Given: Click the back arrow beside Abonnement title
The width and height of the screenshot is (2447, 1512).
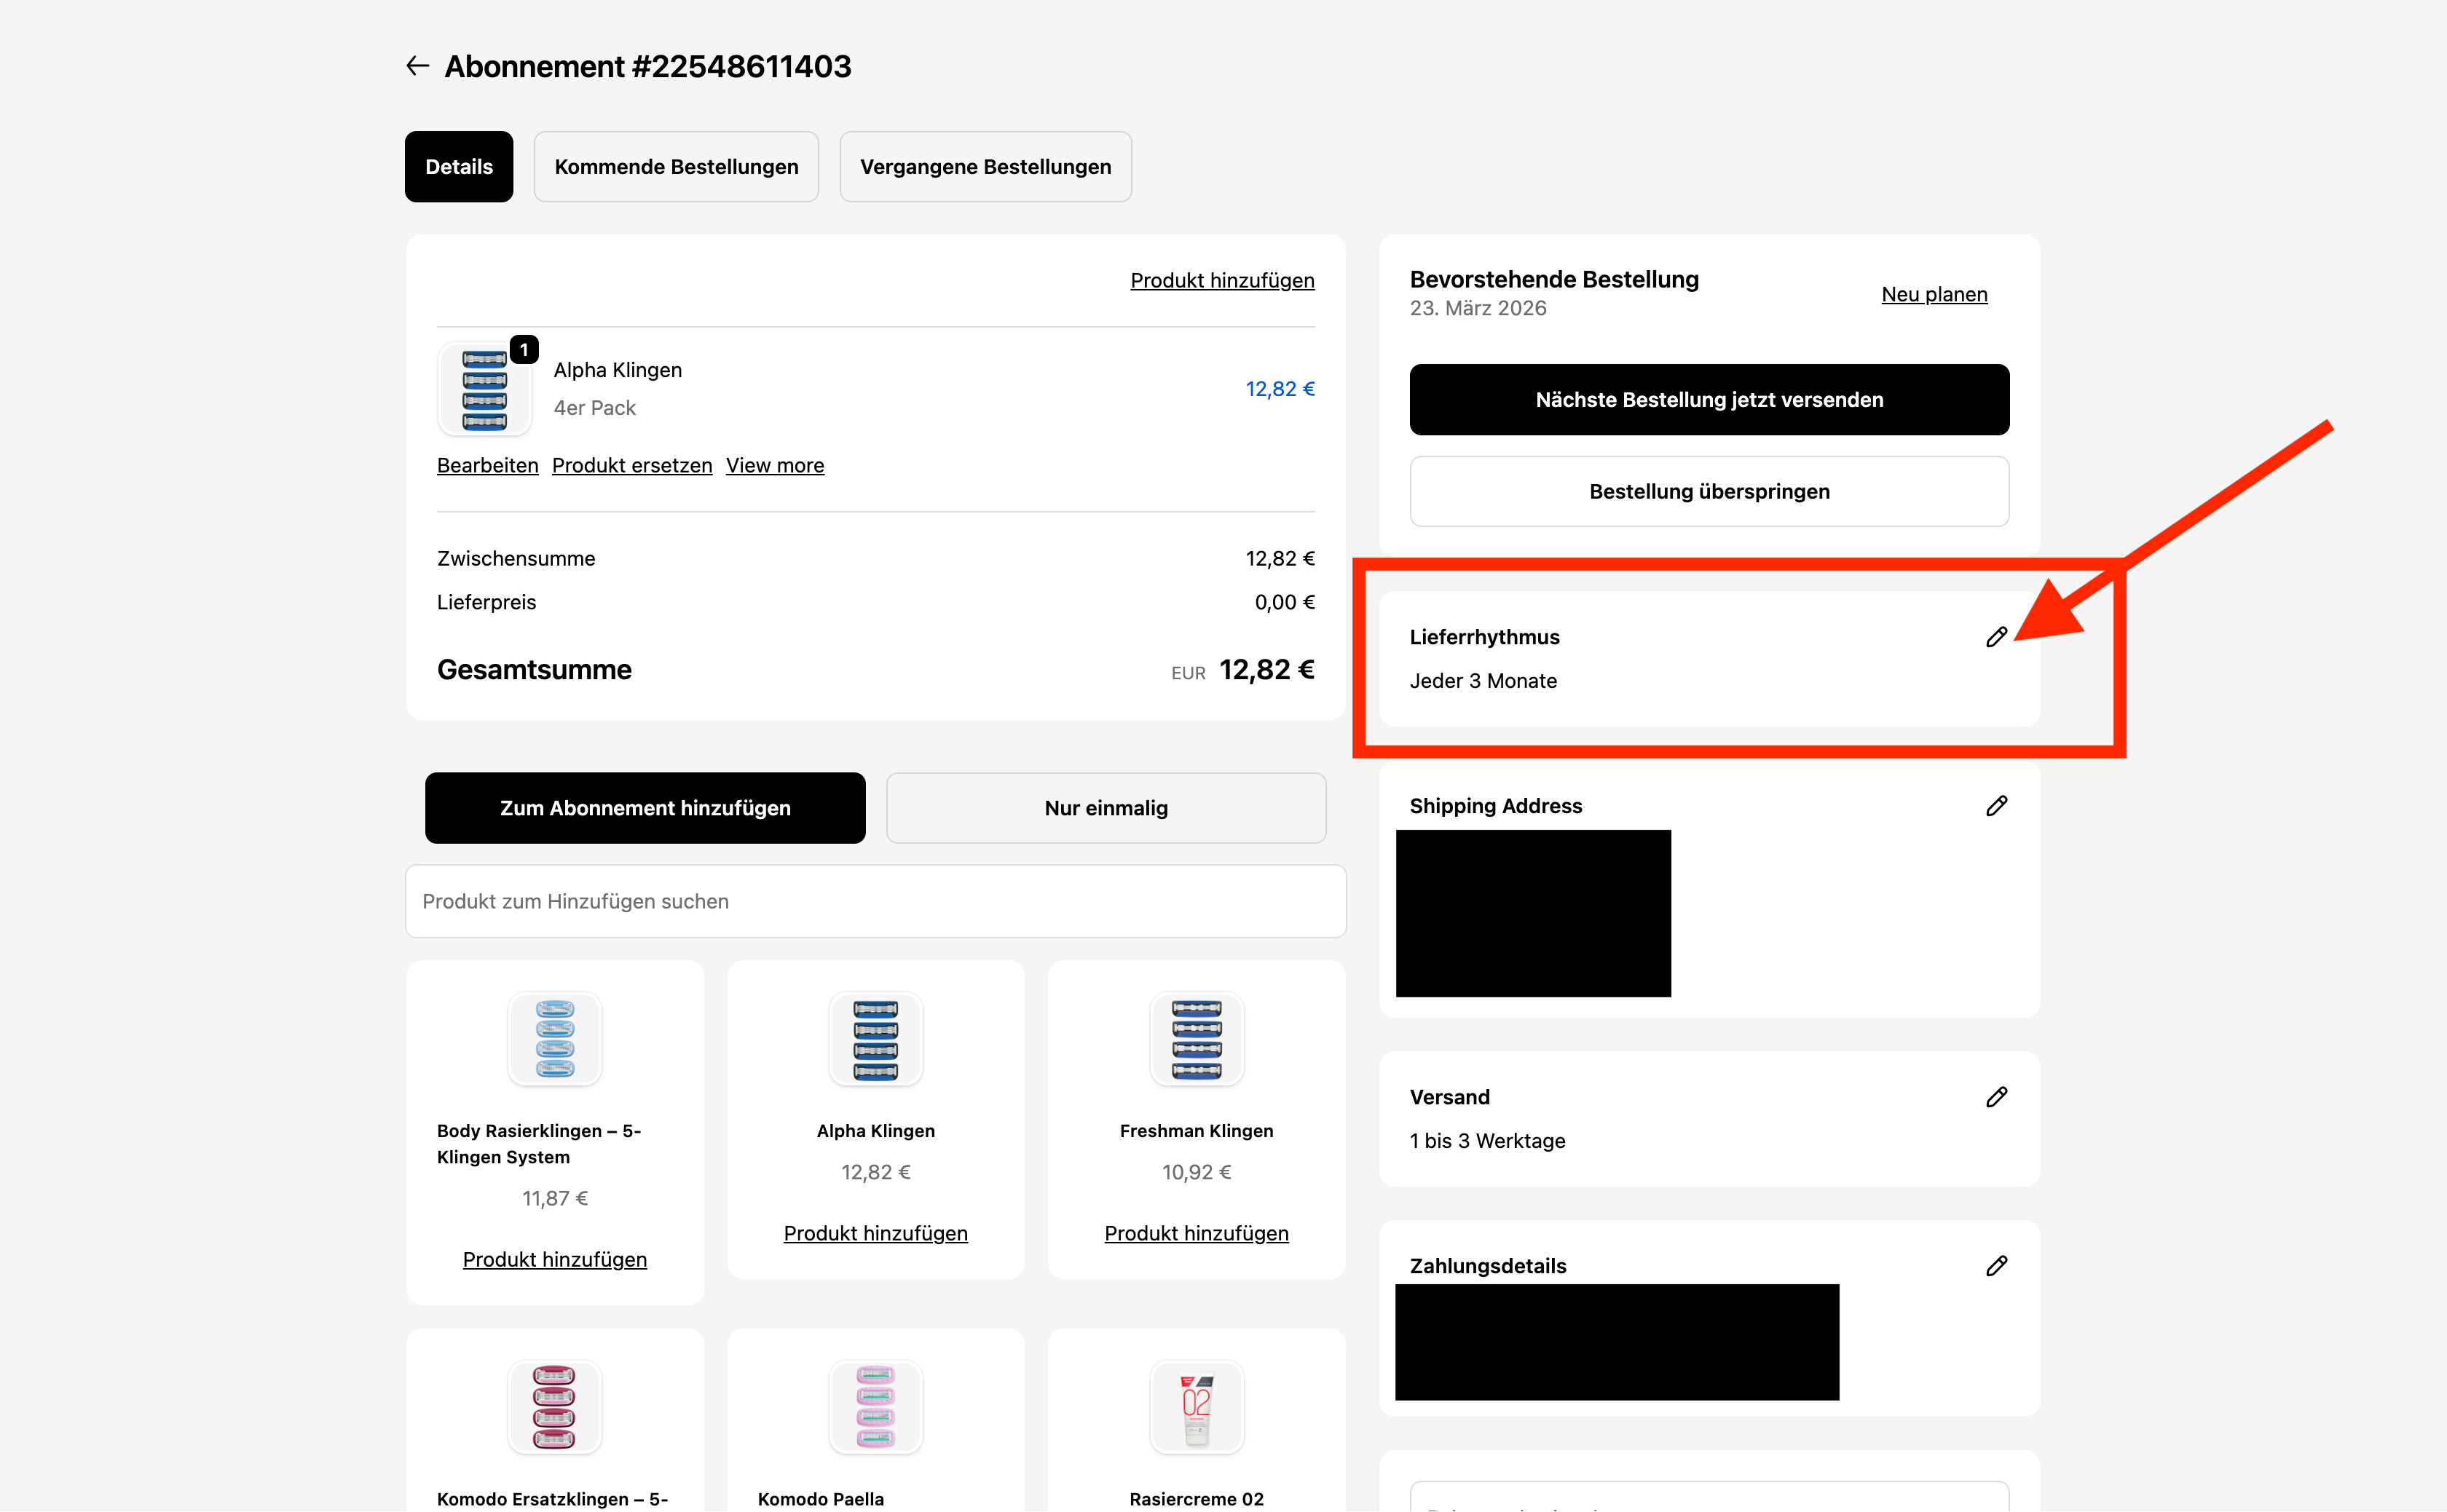Looking at the screenshot, I should (x=417, y=66).
